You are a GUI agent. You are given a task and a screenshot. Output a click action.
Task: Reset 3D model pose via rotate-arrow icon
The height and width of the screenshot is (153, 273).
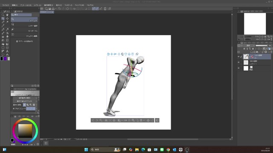[x=137, y=54]
